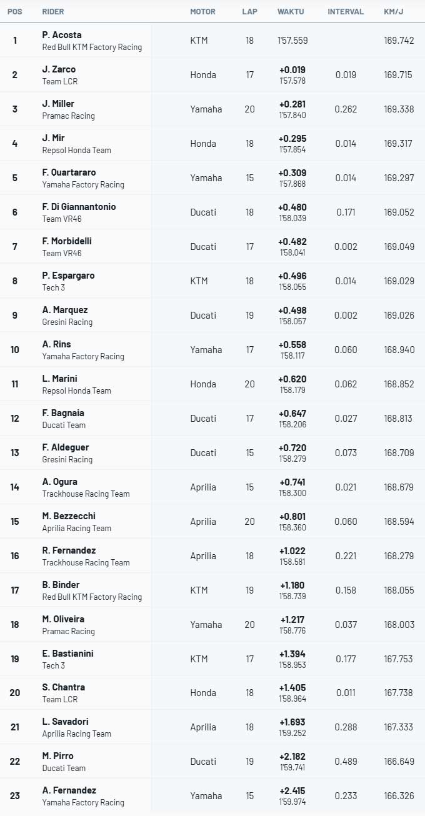
Task: Click F. Quartararo's name
Action: (x=69, y=172)
